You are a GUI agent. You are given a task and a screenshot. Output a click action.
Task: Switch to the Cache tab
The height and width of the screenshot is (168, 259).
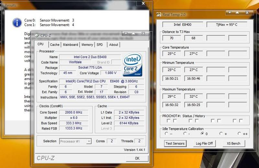coord(55,45)
